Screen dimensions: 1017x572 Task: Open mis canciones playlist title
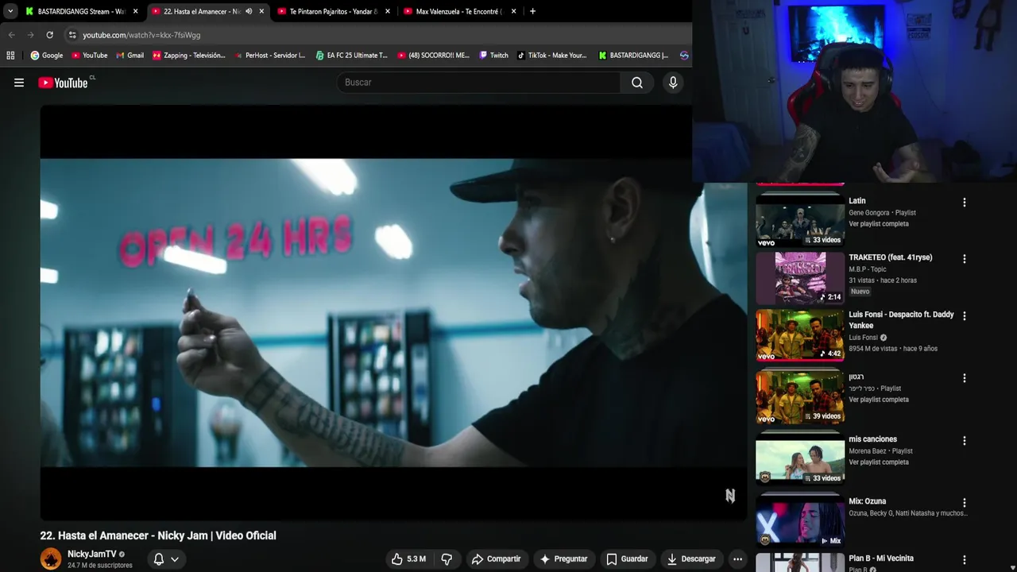click(872, 439)
